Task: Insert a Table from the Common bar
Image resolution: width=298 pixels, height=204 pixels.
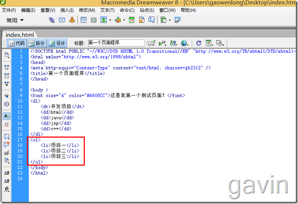Action: (83, 20)
